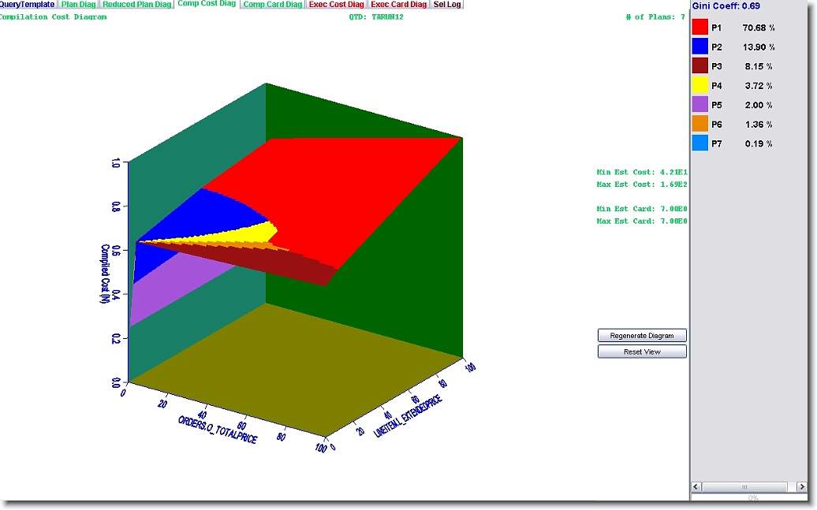Go to the Exec Card Diag tab
The width and height of the screenshot is (817, 510).
pyautogui.click(x=398, y=5)
